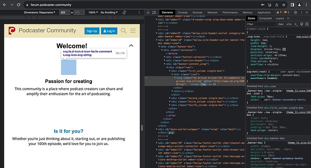Click the new style rule plus icon
Screen dimensions: 311x168
[296, 24]
